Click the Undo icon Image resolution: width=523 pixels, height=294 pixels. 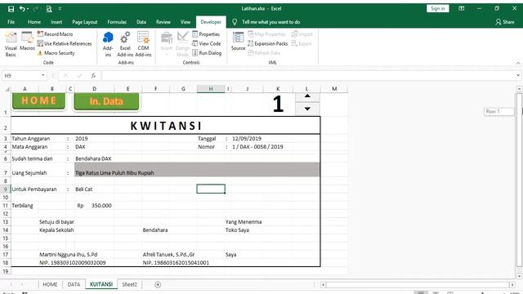coord(22,9)
